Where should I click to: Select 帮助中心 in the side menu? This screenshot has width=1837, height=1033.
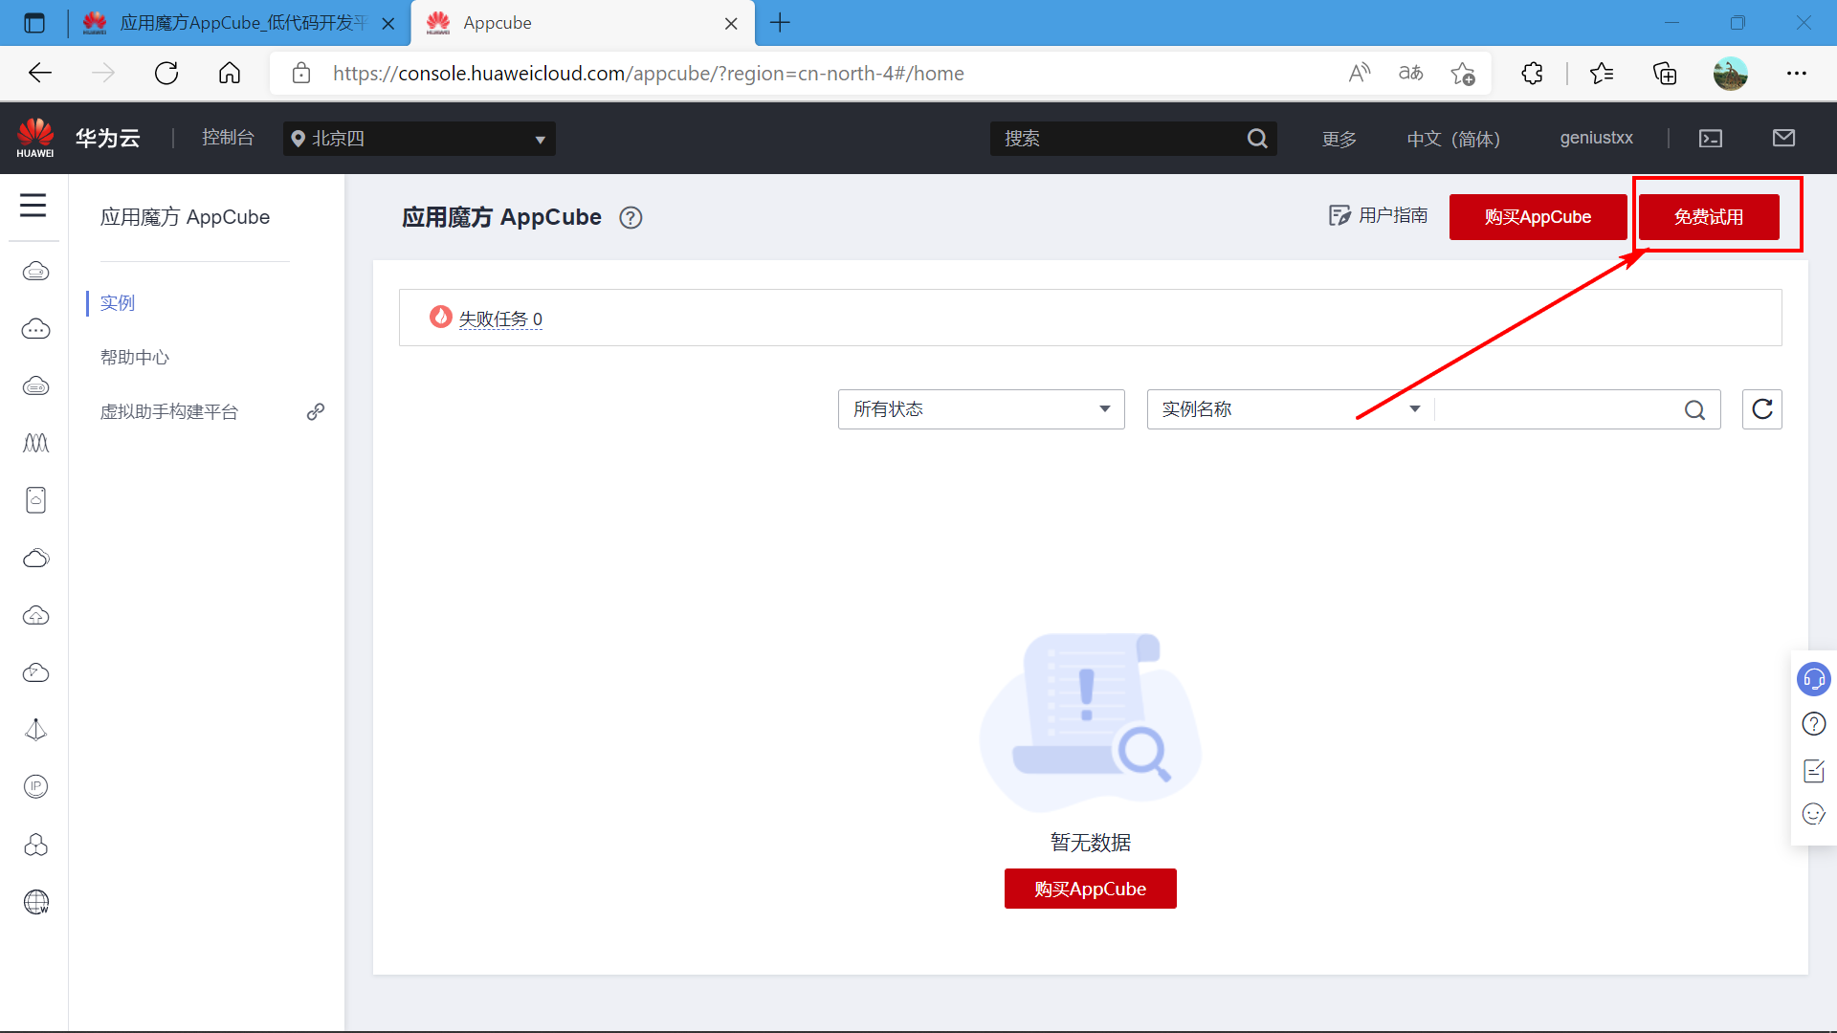pyautogui.click(x=135, y=357)
